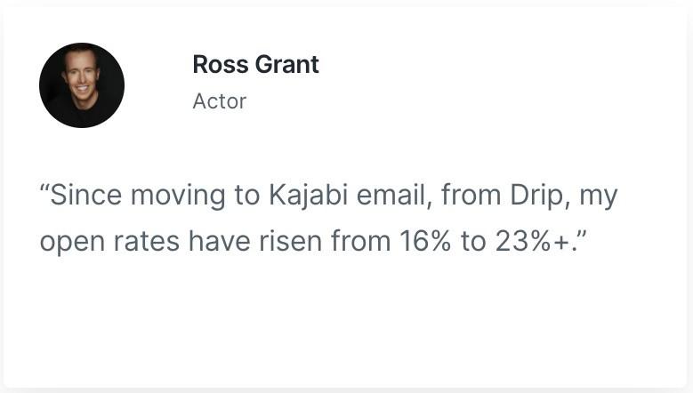Screen dimensions: 693x393
Task: Click the Actor job title label
Action: tap(219, 101)
